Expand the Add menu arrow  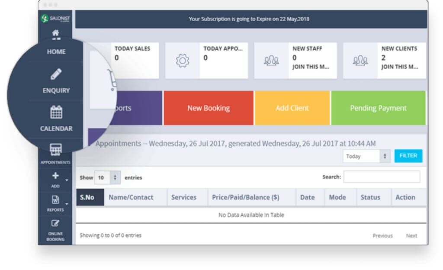click(67, 180)
